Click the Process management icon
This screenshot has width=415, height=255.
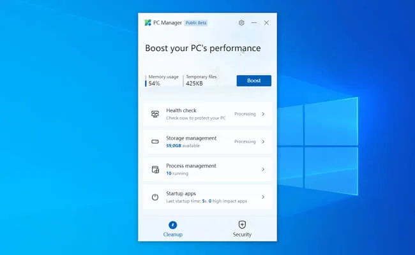coord(155,170)
